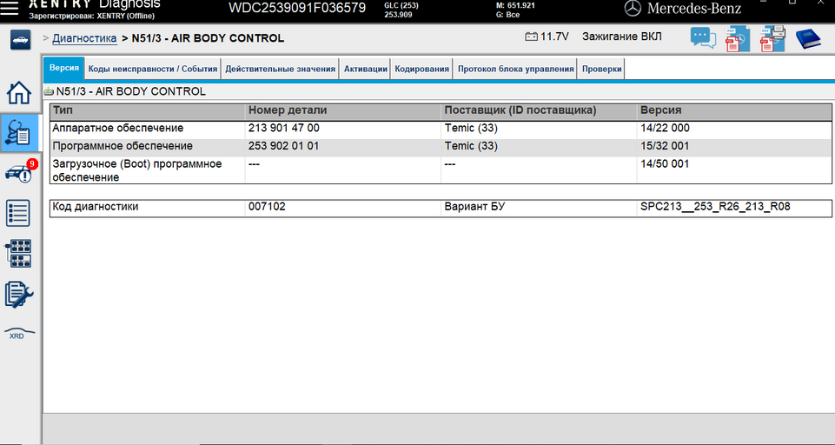
Task: Click the PDF export icon
Action: (x=738, y=39)
